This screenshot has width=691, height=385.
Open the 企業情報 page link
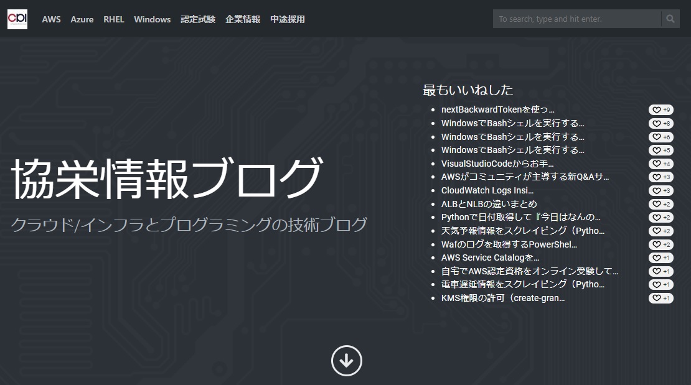pos(243,19)
